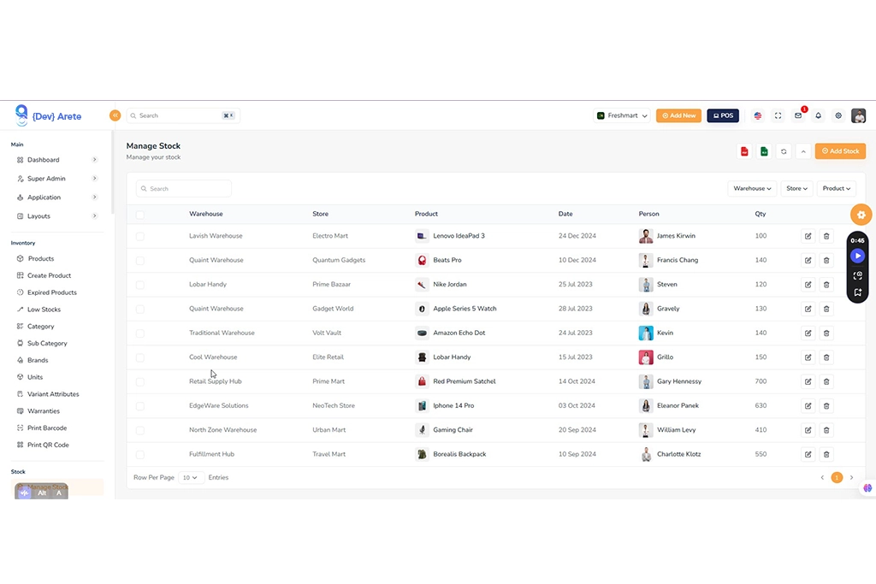
Task: Delete the Lobar Handy product entry
Action: (826, 357)
